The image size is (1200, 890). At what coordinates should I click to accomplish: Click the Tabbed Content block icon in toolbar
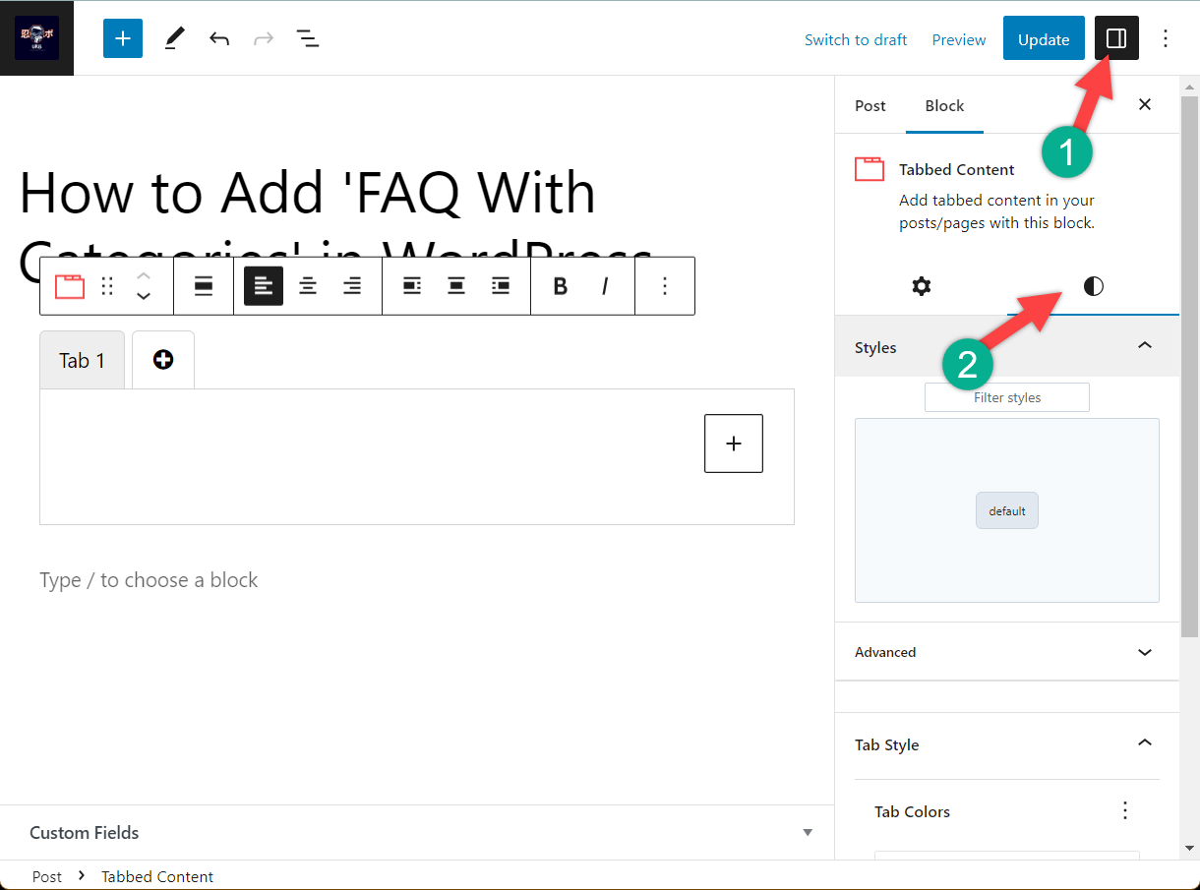point(70,286)
